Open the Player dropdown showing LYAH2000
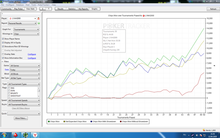Image resolution: width=220 pixels, height=138 pixels. (22, 19)
